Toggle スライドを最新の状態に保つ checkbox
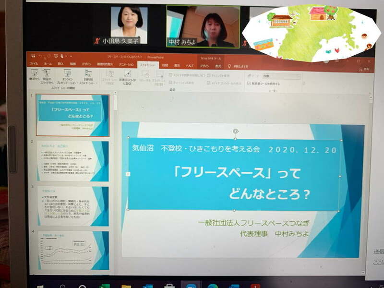Viewport: 384px width, 288px height. [x=170, y=75]
